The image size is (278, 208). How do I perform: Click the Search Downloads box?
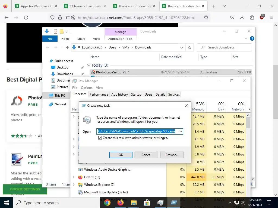(x=225, y=47)
